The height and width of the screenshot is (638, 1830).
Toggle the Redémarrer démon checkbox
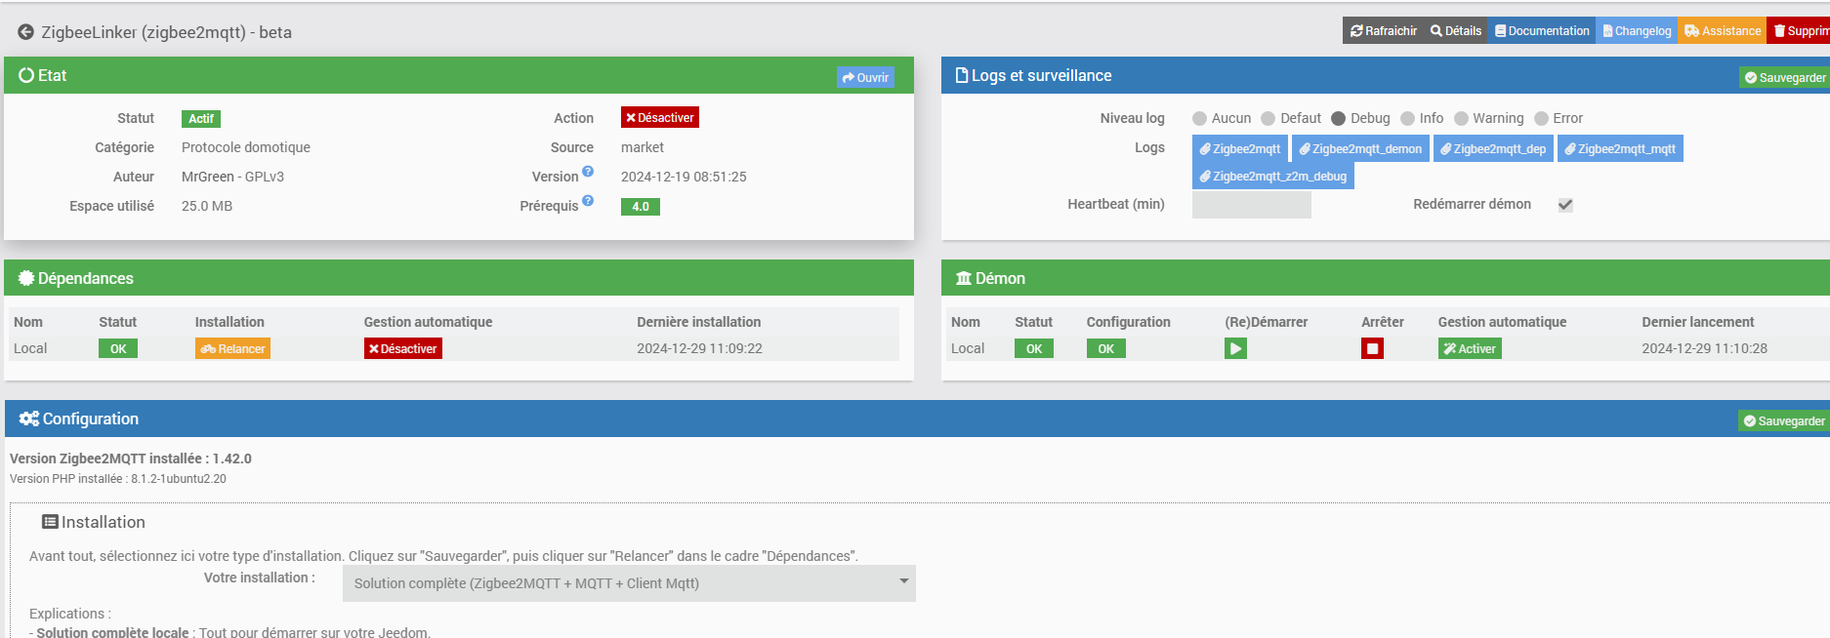tap(1565, 205)
